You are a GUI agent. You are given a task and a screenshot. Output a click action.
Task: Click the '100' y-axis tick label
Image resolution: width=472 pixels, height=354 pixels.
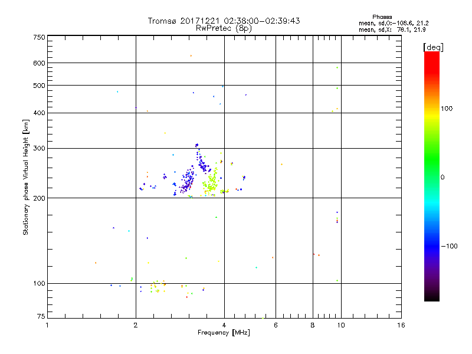39,283
